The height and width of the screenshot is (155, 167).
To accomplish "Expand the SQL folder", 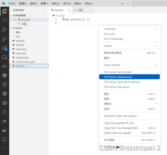I will (x=14, y=36).
